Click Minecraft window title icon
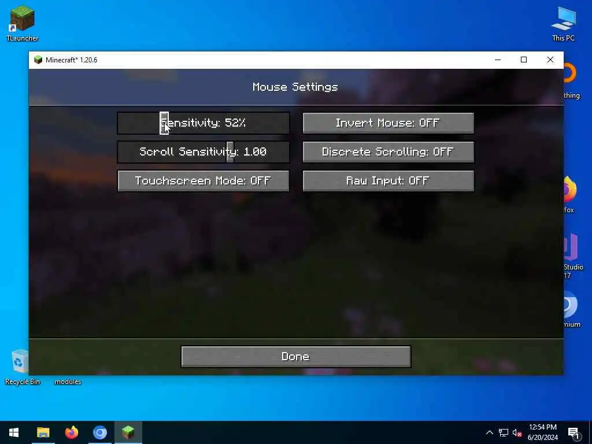Image resolution: width=592 pixels, height=444 pixels. pos(38,60)
